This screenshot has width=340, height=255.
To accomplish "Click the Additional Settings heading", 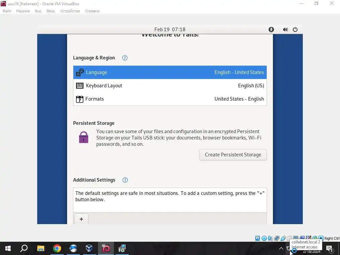I will (94, 180).
